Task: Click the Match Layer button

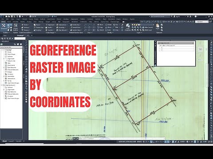Action: pyautogui.click(x=147, y=30)
